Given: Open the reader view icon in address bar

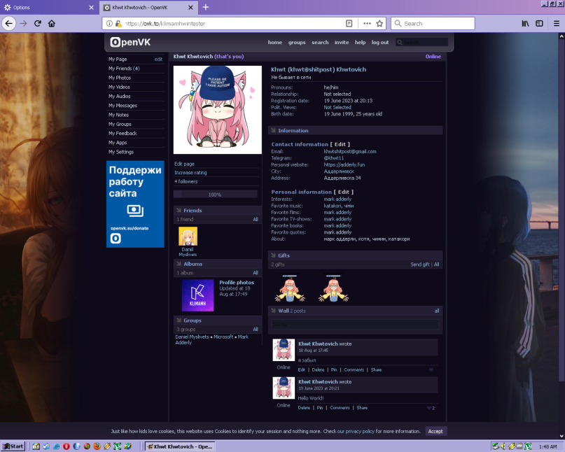Looking at the screenshot, I should point(349,23).
